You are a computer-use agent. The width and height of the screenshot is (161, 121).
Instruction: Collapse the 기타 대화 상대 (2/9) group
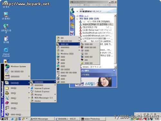pos(77,19)
